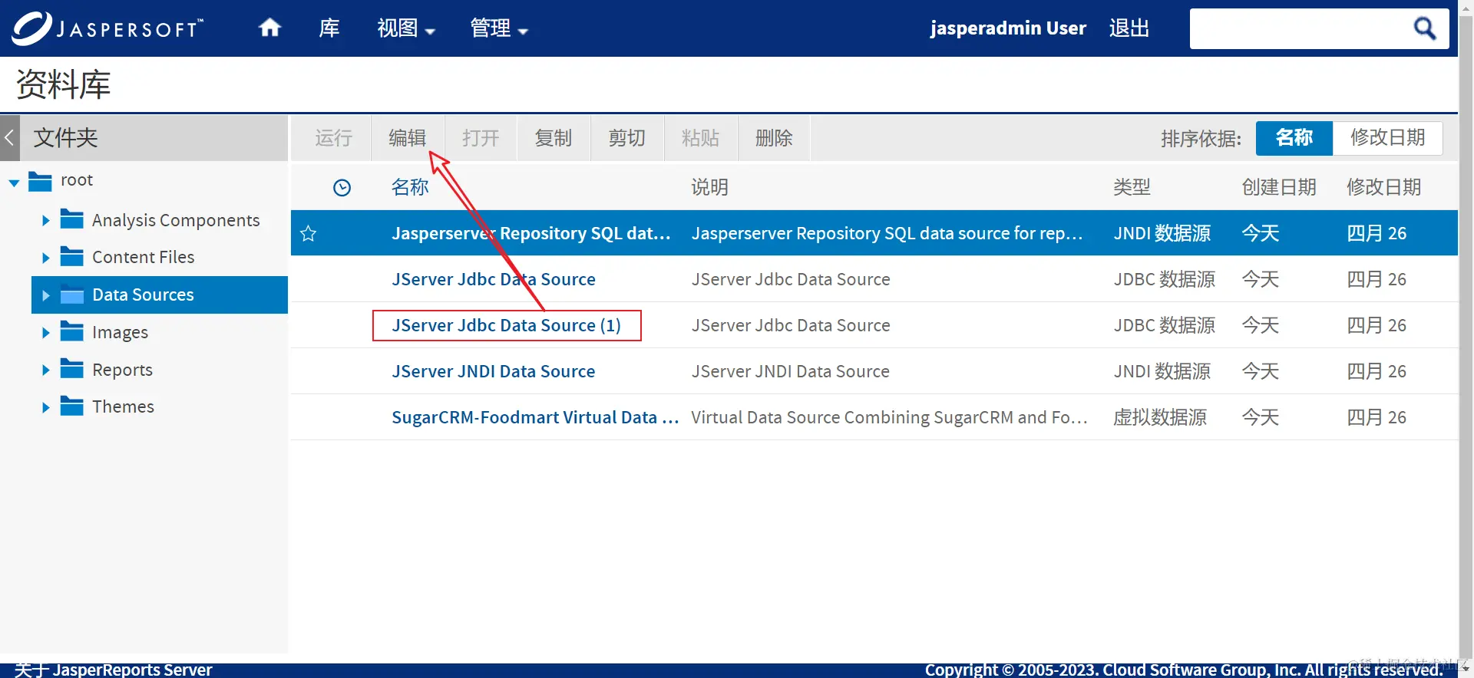Select the Themes label
Viewport: 1474px width, 678px height.
(x=123, y=406)
